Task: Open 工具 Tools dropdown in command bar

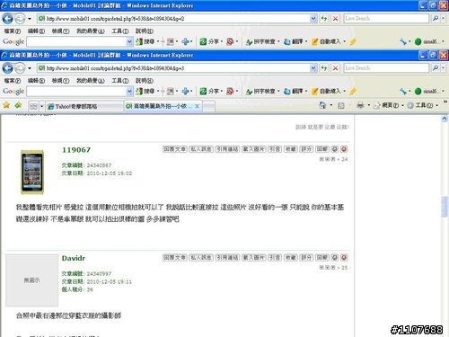Action: point(424,105)
